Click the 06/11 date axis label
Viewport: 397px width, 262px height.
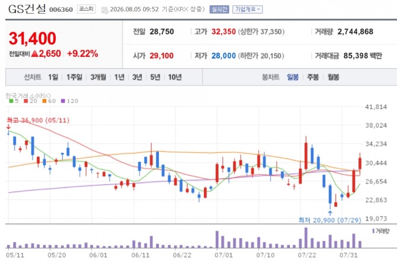(x=140, y=255)
